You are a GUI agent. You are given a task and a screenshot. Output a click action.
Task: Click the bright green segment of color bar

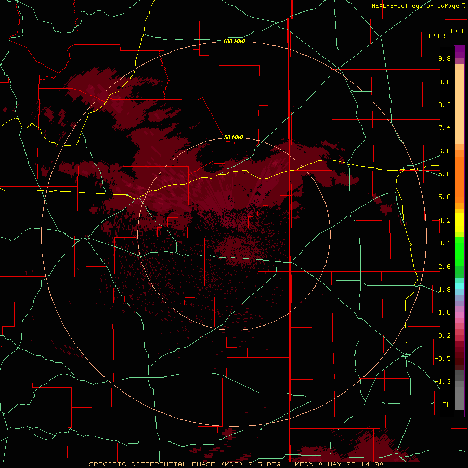coord(459,251)
